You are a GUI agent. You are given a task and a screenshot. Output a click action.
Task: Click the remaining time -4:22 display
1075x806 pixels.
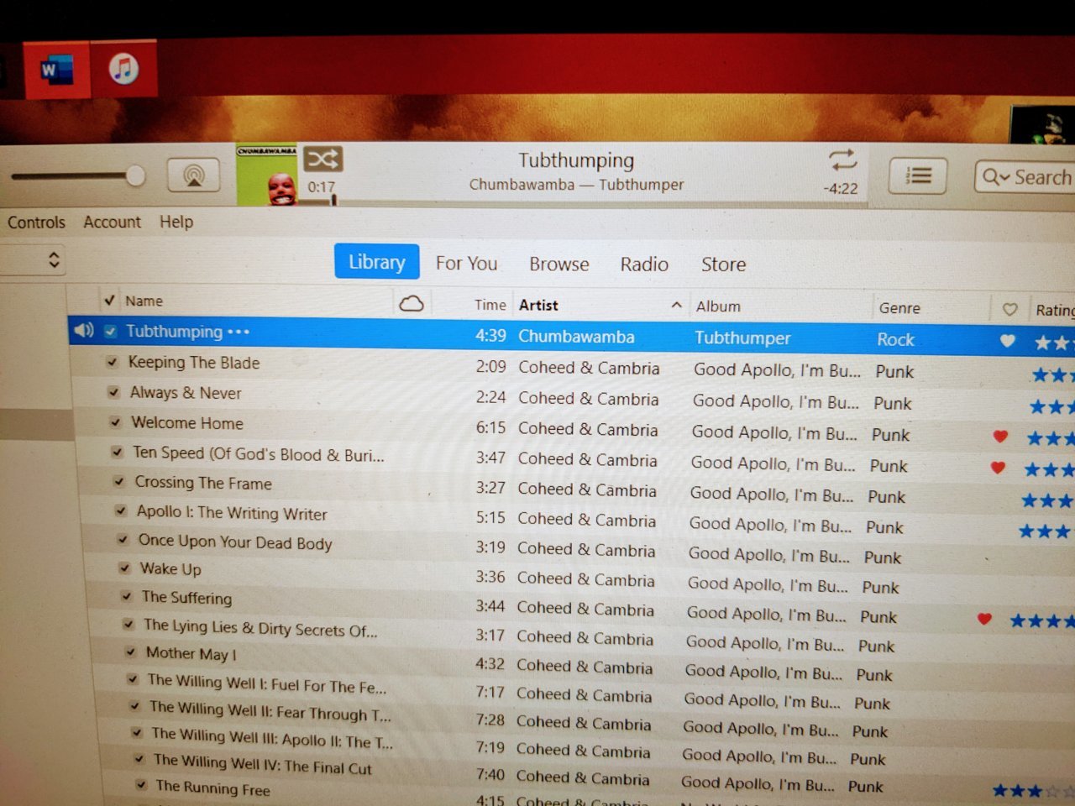coord(841,188)
